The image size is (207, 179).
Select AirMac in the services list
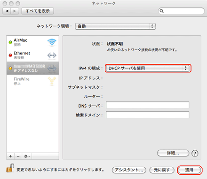coord(32,42)
